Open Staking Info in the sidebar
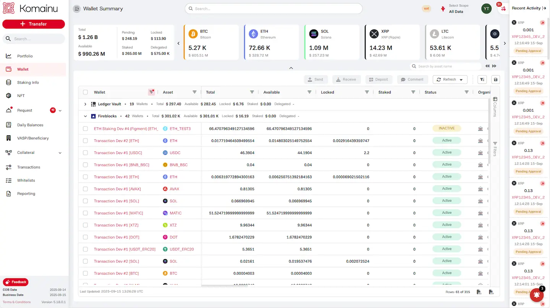Screen dimensions: 550x308 click(28, 82)
